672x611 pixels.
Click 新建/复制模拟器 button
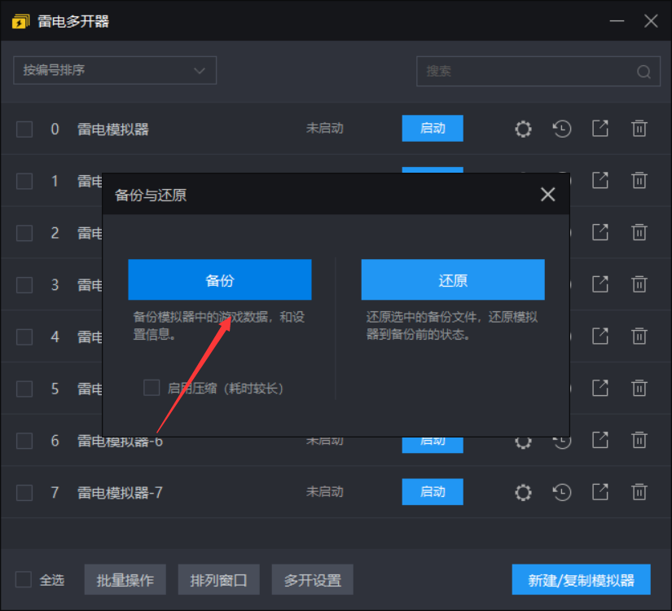coord(581,580)
